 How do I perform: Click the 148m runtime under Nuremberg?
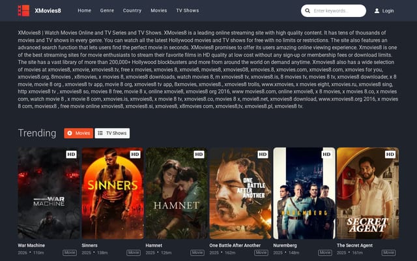click(x=294, y=253)
